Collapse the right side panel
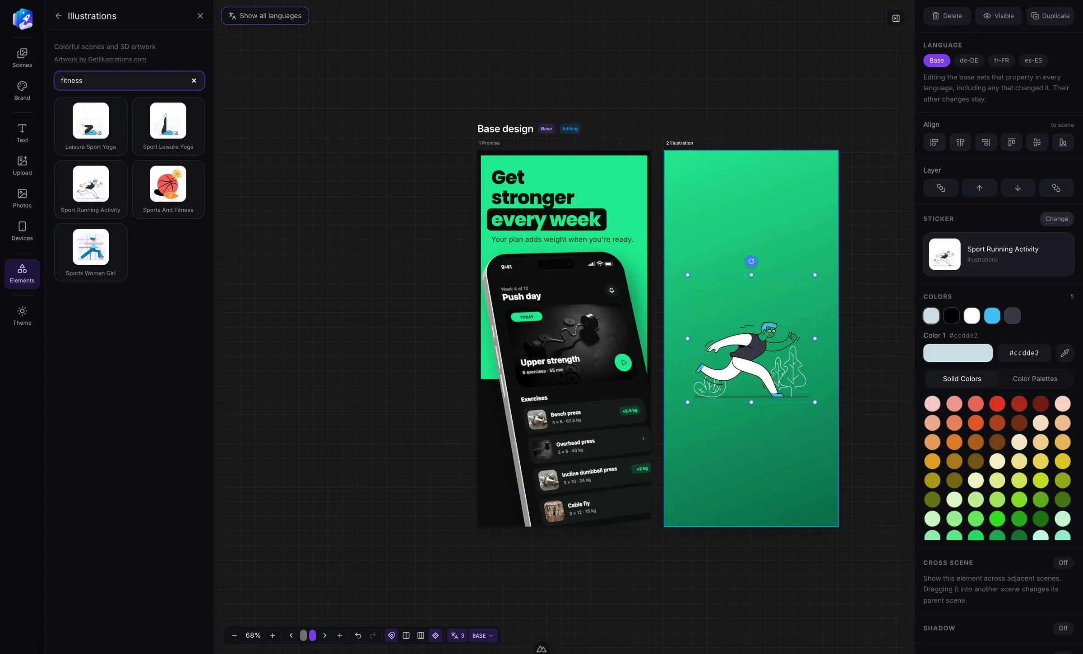Viewport: 1083px width, 654px height. (896, 18)
